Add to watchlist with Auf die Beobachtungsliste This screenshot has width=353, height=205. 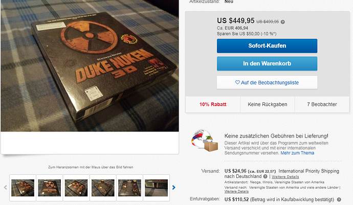pos(267,82)
